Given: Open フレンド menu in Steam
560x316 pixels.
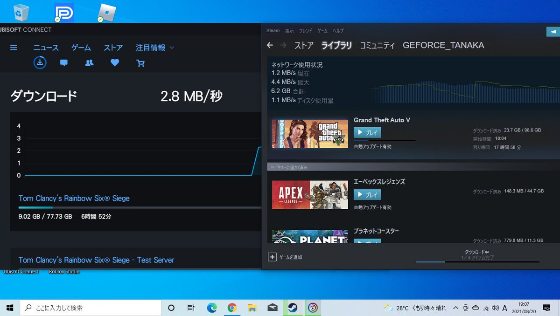Looking at the screenshot, I should 306,31.
